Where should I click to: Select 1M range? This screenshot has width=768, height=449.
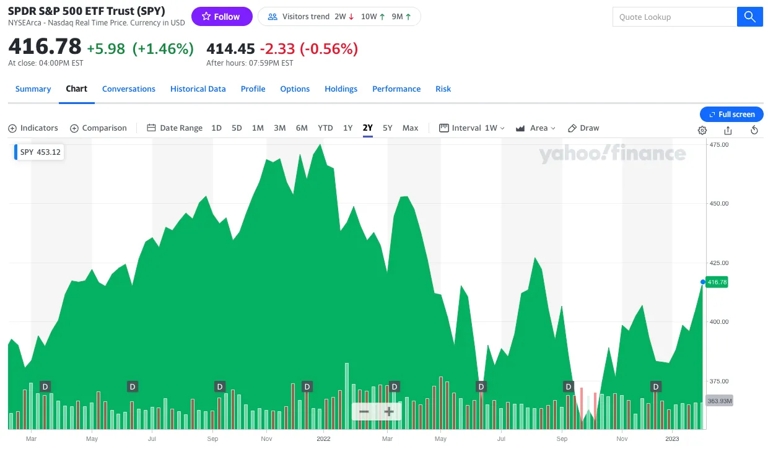click(x=258, y=128)
